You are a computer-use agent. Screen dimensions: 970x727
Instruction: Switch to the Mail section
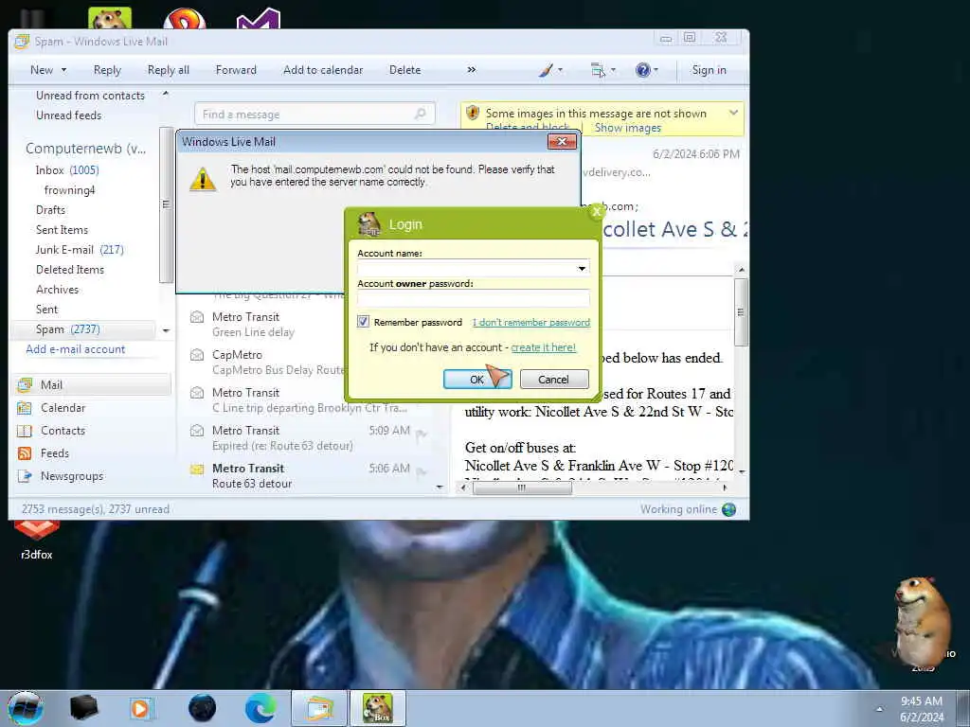(x=92, y=384)
